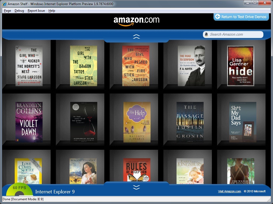
Task: Close the Amazon Shelf window
Action: click(265, 3)
